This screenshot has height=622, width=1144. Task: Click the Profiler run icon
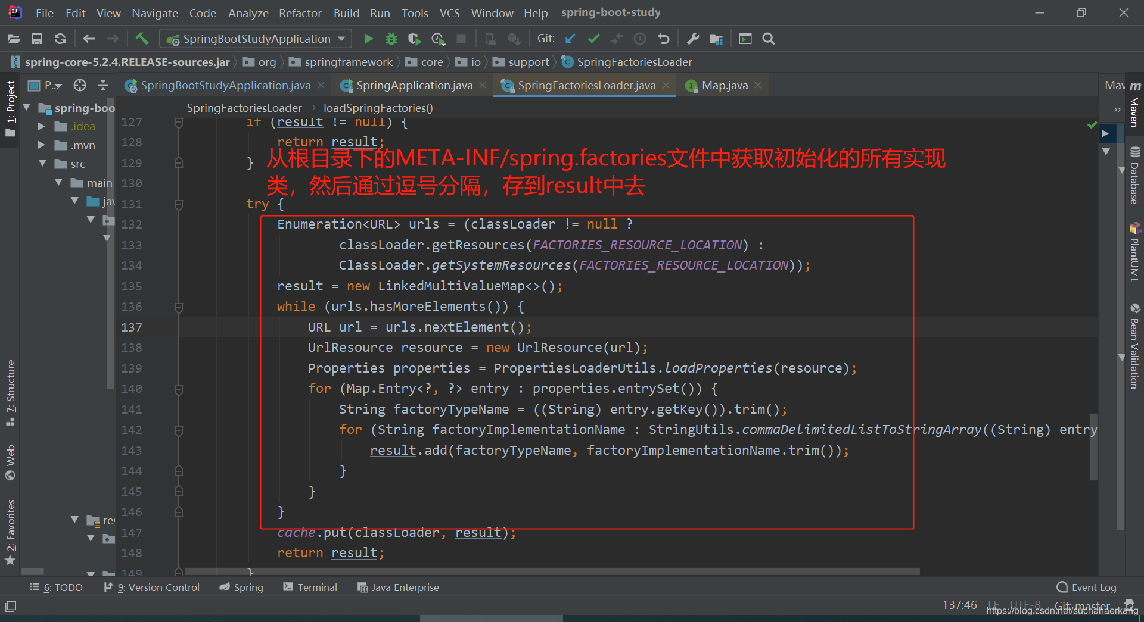[438, 39]
